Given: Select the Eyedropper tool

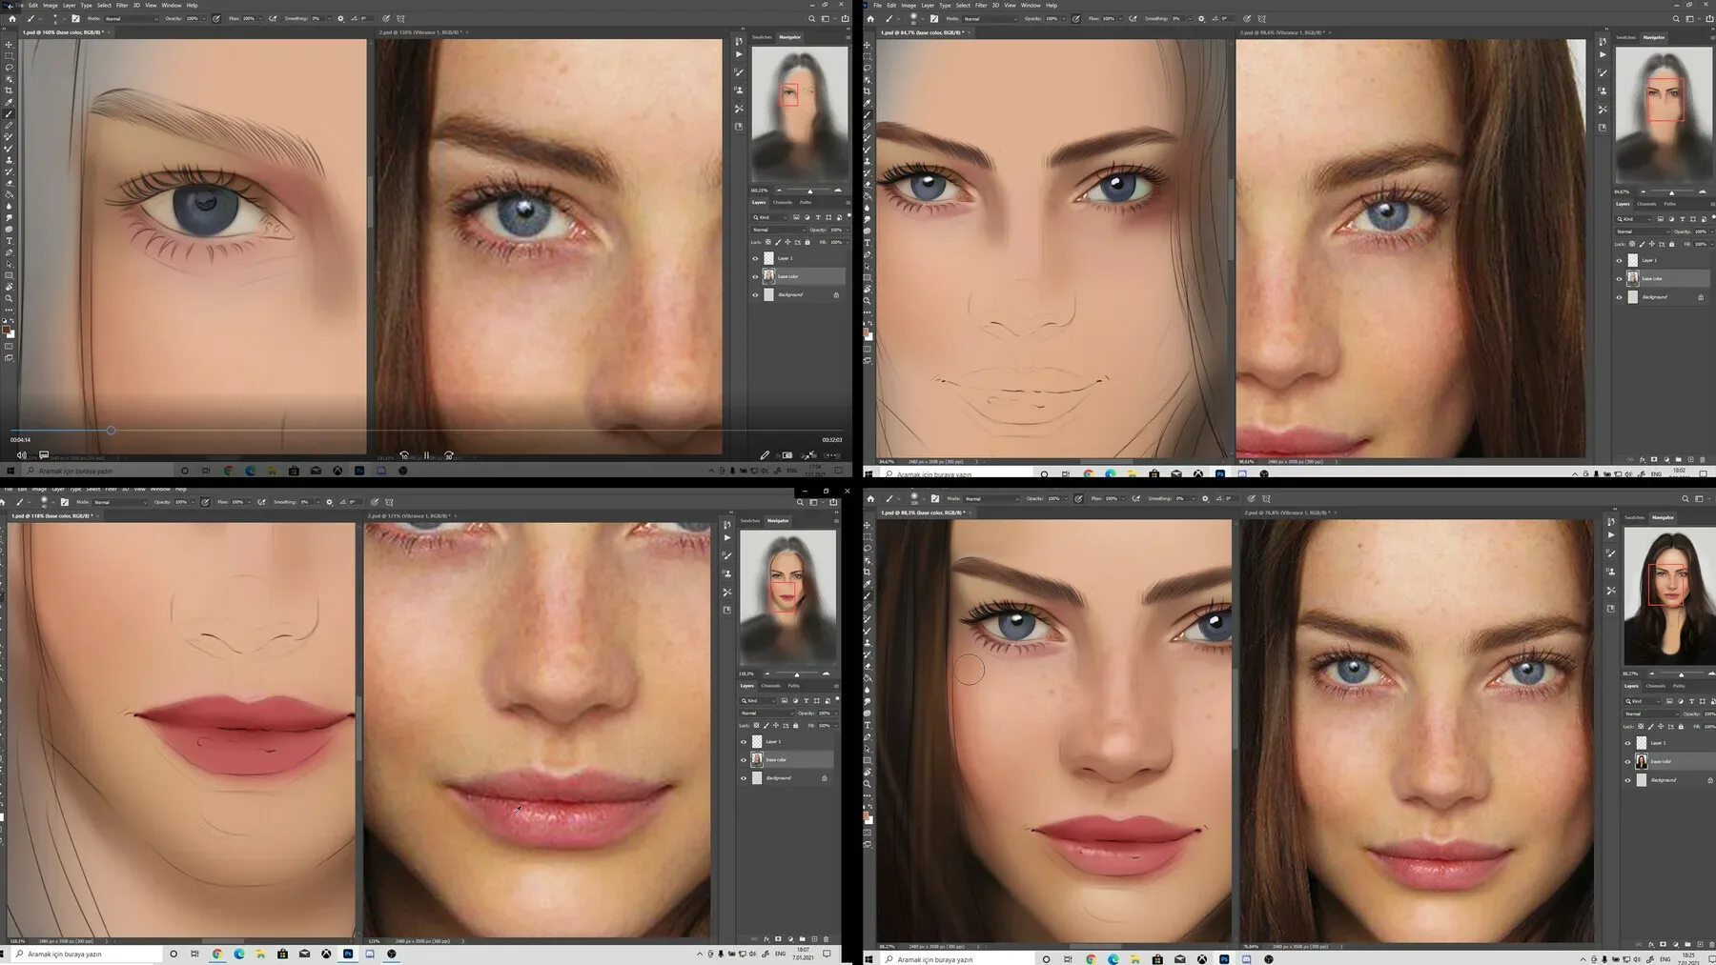Looking at the screenshot, I should [9, 100].
